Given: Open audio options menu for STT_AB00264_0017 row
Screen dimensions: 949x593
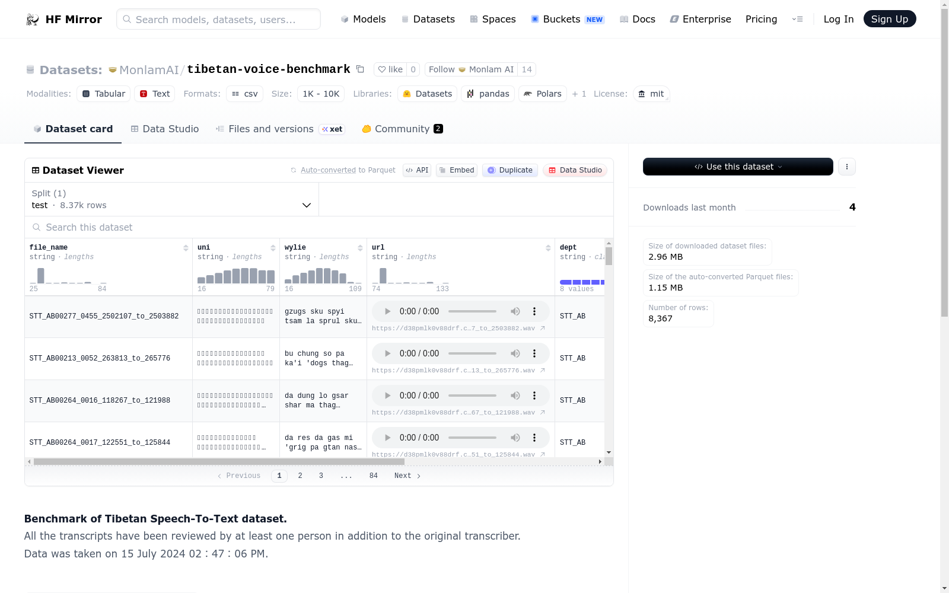Looking at the screenshot, I should (x=534, y=438).
